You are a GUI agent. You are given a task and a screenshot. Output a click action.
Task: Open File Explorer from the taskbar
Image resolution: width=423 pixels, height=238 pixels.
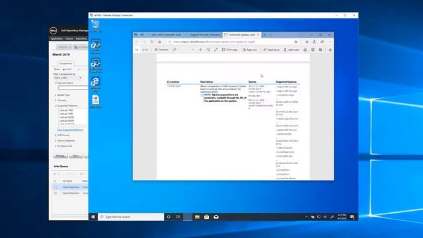(x=197, y=217)
